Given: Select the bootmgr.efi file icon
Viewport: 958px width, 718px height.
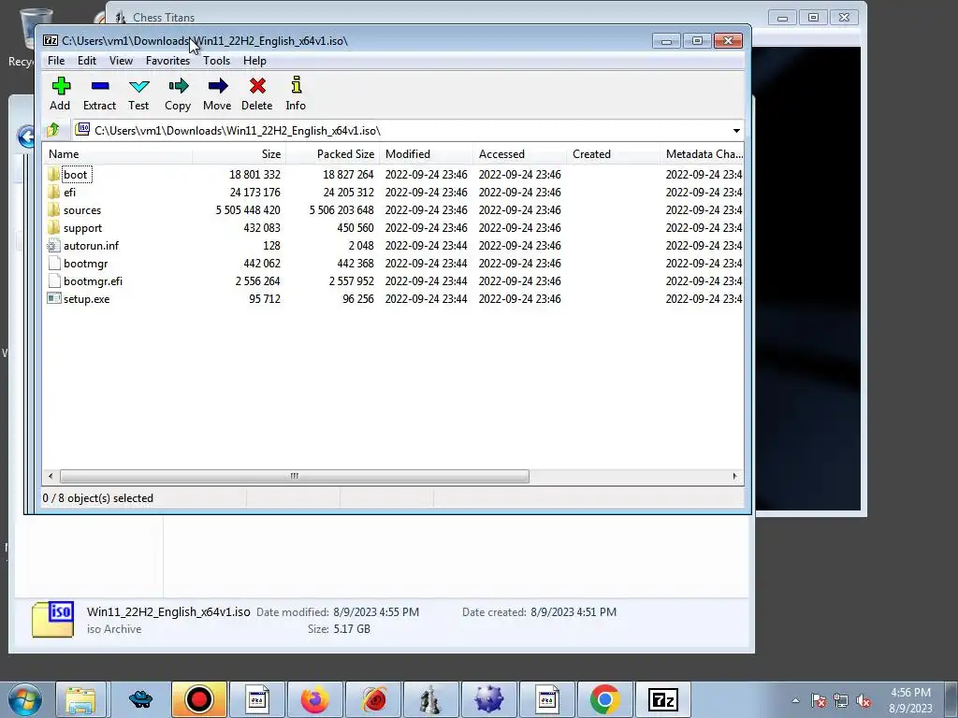Looking at the screenshot, I should (x=53, y=280).
